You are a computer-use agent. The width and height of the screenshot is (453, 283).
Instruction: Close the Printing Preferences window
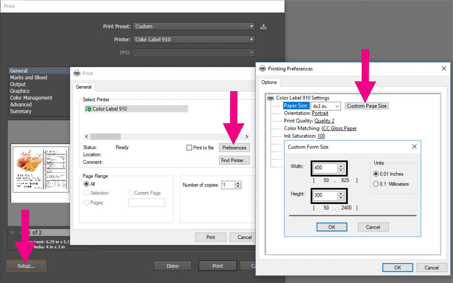(x=444, y=68)
